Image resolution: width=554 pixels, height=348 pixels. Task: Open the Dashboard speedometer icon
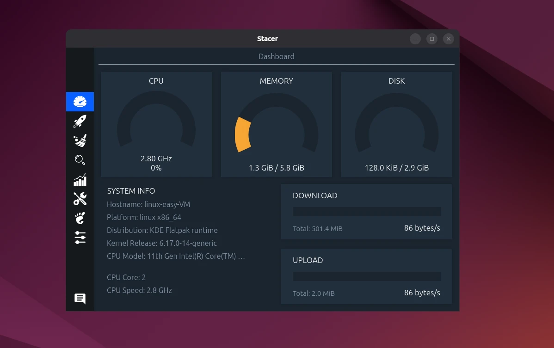[x=80, y=102]
